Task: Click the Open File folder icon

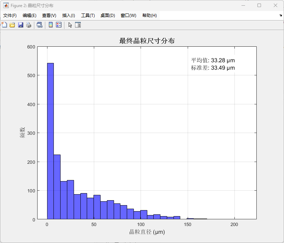Action: pos(12,25)
